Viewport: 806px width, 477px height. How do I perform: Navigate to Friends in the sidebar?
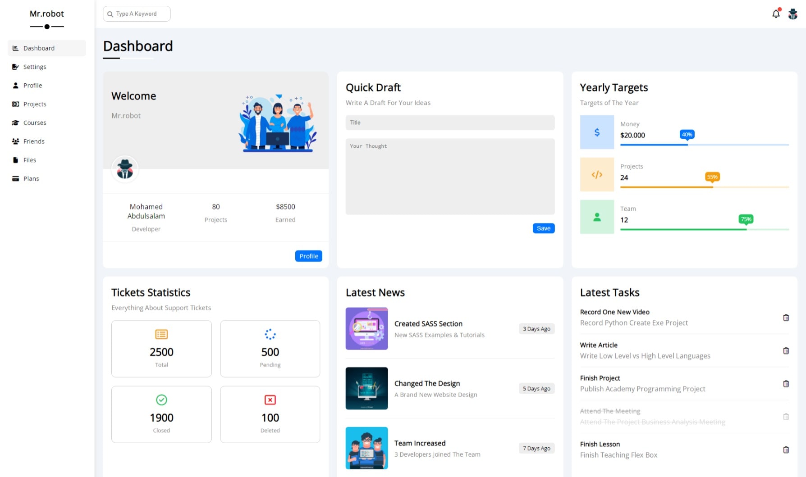pos(34,141)
